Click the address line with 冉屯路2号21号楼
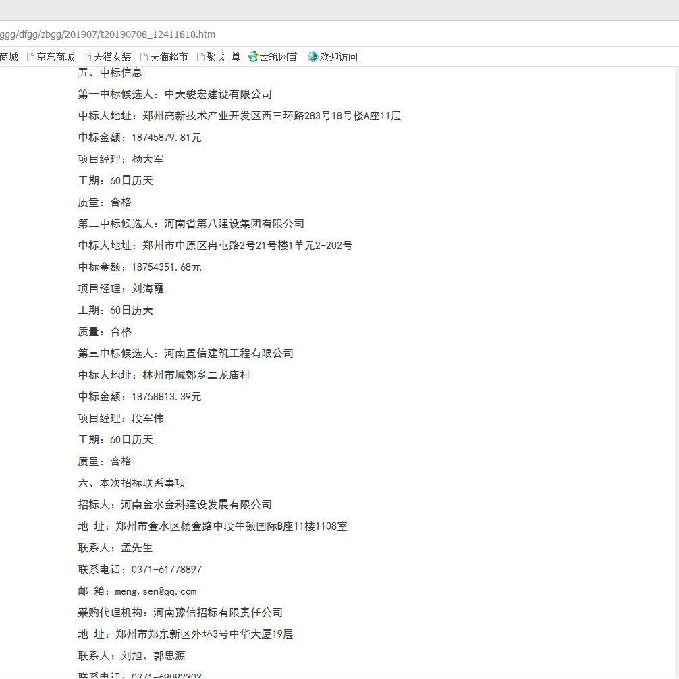679x679 pixels. (215, 245)
